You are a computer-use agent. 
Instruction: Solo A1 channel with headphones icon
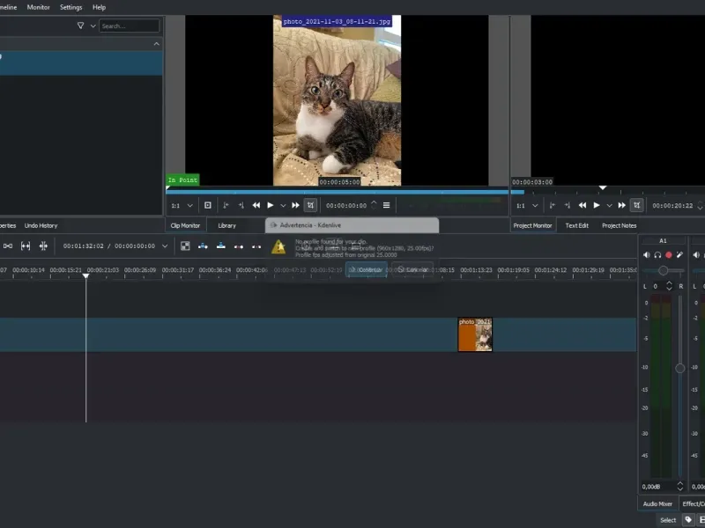pyautogui.click(x=657, y=255)
